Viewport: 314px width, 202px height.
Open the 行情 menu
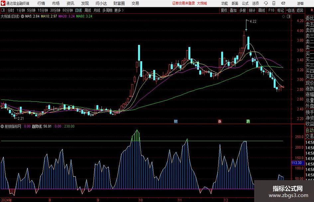click(41, 3)
